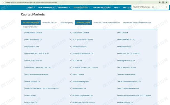Image resolution: width=170 pixels, height=105 pixels.
Task: Expand the ENFORCEMENT menu
Action: click(64, 8)
